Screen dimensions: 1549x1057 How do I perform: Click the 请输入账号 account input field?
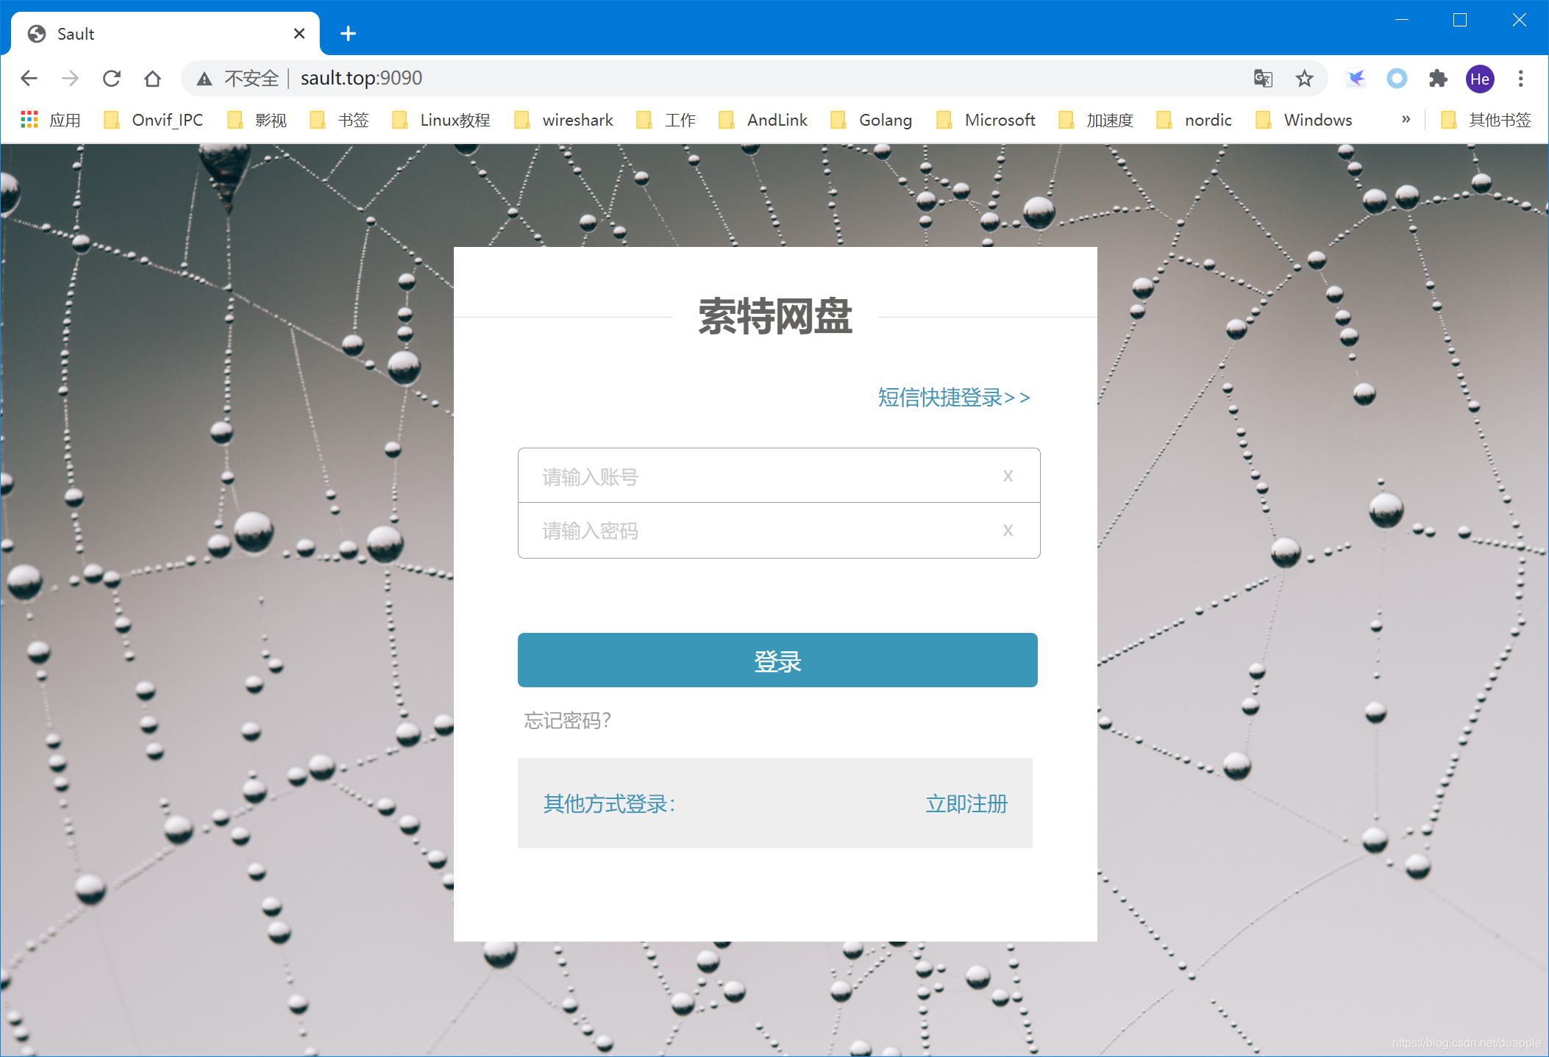point(736,476)
